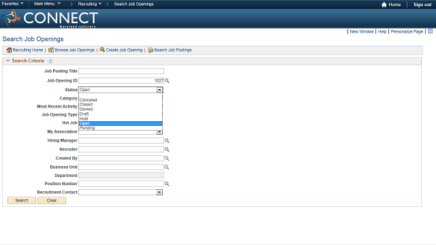This screenshot has height=245, width=436.
Task: Open the Recruiting breadcrumb menu
Action: click(89, 4)
